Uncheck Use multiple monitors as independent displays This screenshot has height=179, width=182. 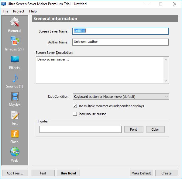75,106
